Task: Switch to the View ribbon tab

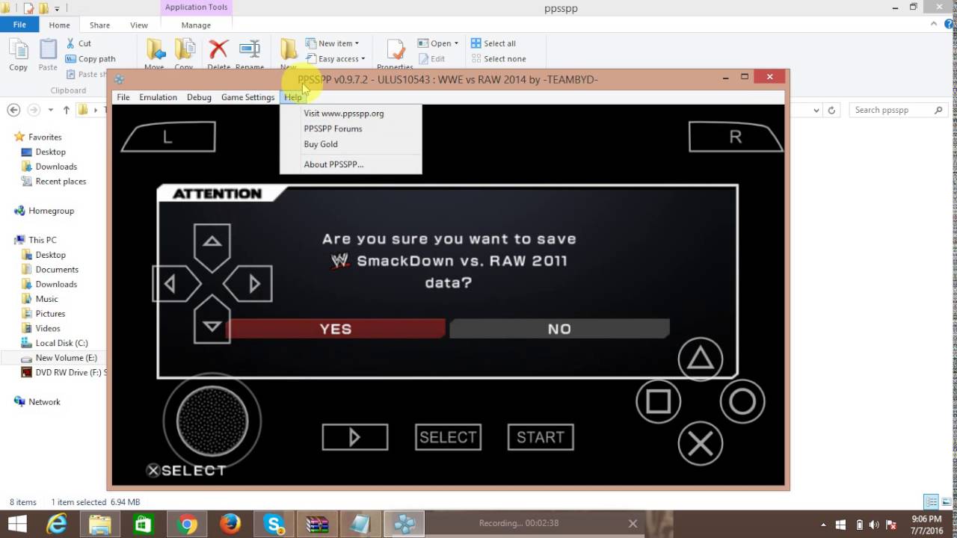Action: pyautogui.click(x=139, y=25)
